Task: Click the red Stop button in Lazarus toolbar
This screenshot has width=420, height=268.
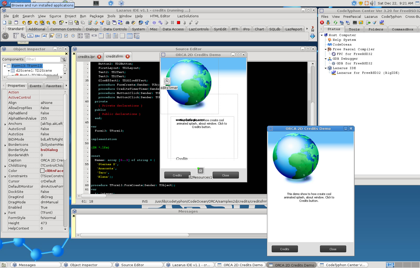Action: point(178,23)
